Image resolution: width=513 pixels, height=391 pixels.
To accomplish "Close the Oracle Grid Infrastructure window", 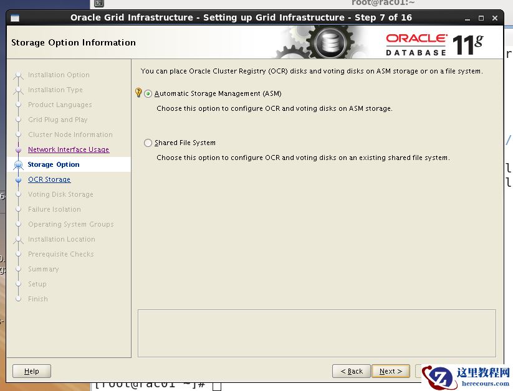I will (495, 18).
